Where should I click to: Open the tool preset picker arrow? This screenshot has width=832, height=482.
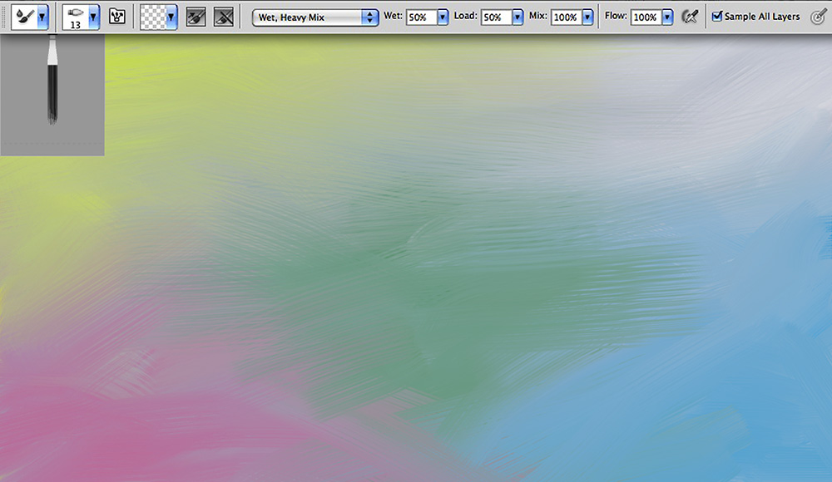(x=42, y=17)
